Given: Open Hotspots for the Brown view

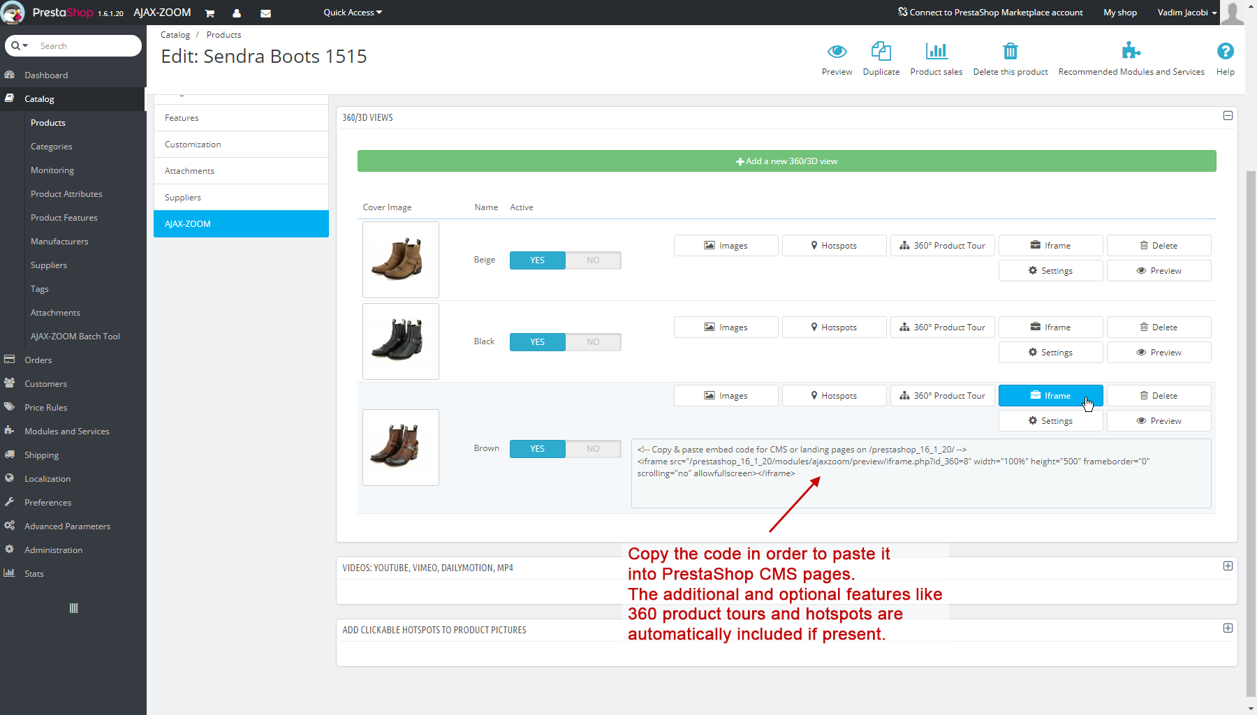Looking at the screenshot, I should 835,396.
